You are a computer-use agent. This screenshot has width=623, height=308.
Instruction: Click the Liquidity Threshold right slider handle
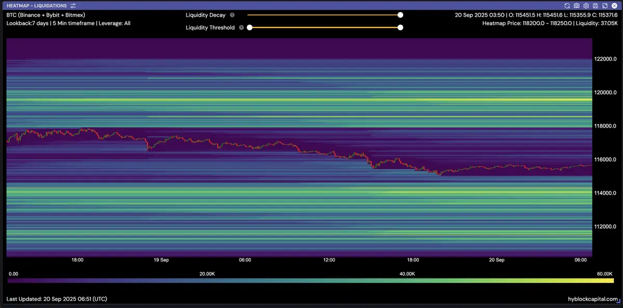[401, 28]
